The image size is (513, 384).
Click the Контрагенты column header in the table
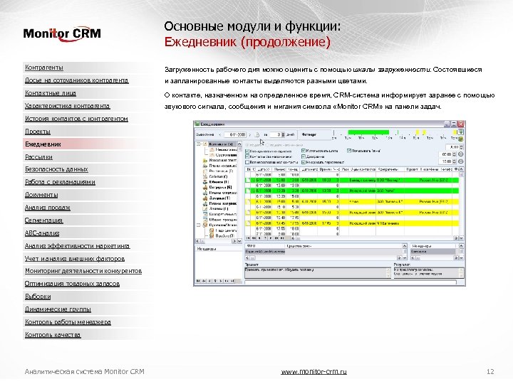391,169
